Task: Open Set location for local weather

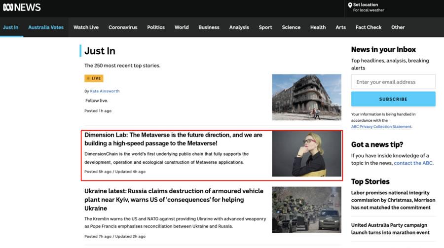Action: (x=369, y=7)
